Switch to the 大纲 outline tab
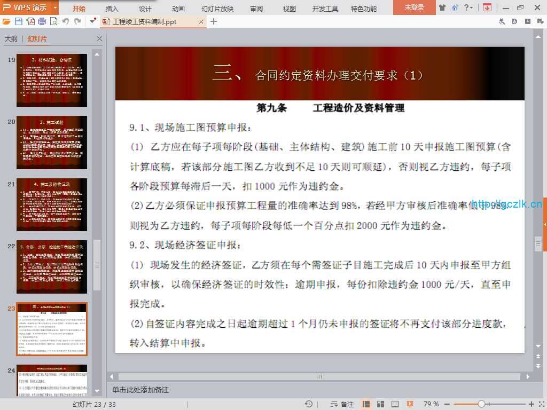This screenshot has width=547, height=410. tap(11, 39)
